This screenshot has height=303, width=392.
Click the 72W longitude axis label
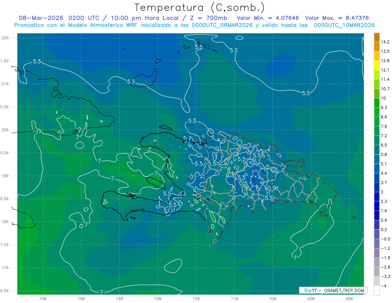coord(196,298)
